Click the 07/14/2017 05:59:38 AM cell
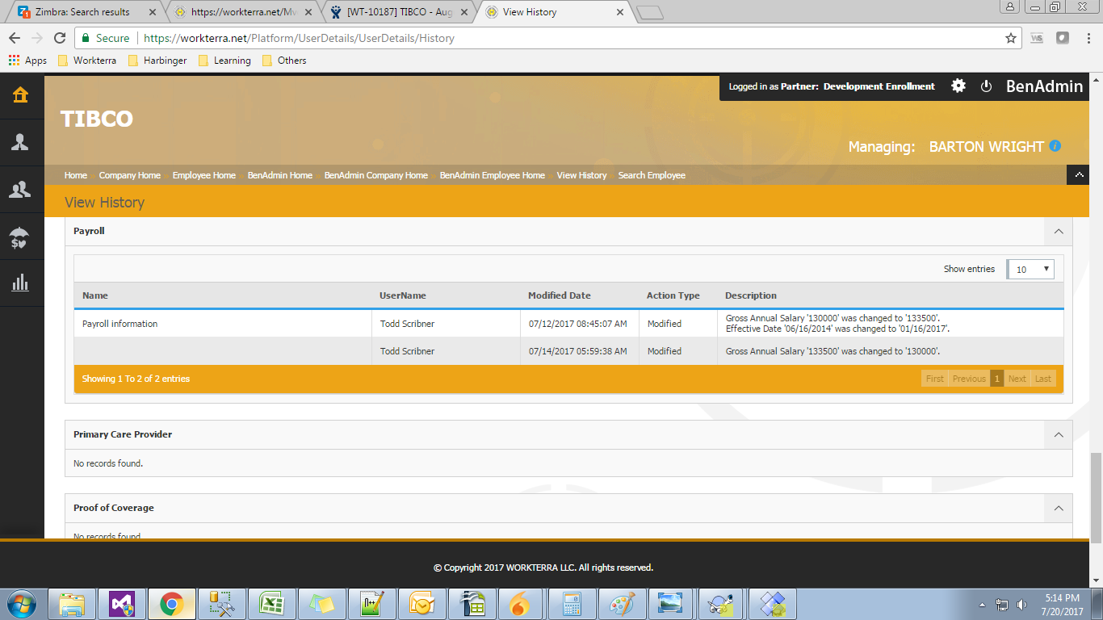 [x=578, y=351]
